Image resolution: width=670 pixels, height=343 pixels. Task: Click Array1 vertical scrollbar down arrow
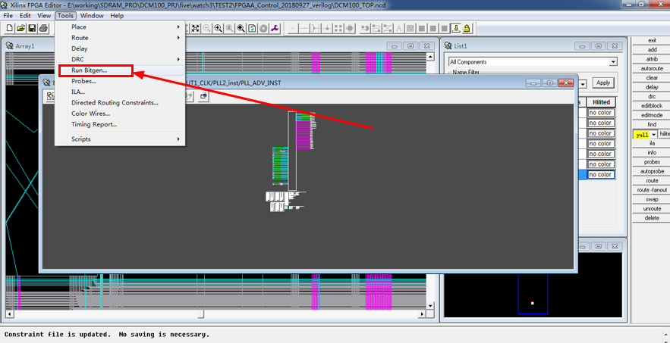[430, 305]
